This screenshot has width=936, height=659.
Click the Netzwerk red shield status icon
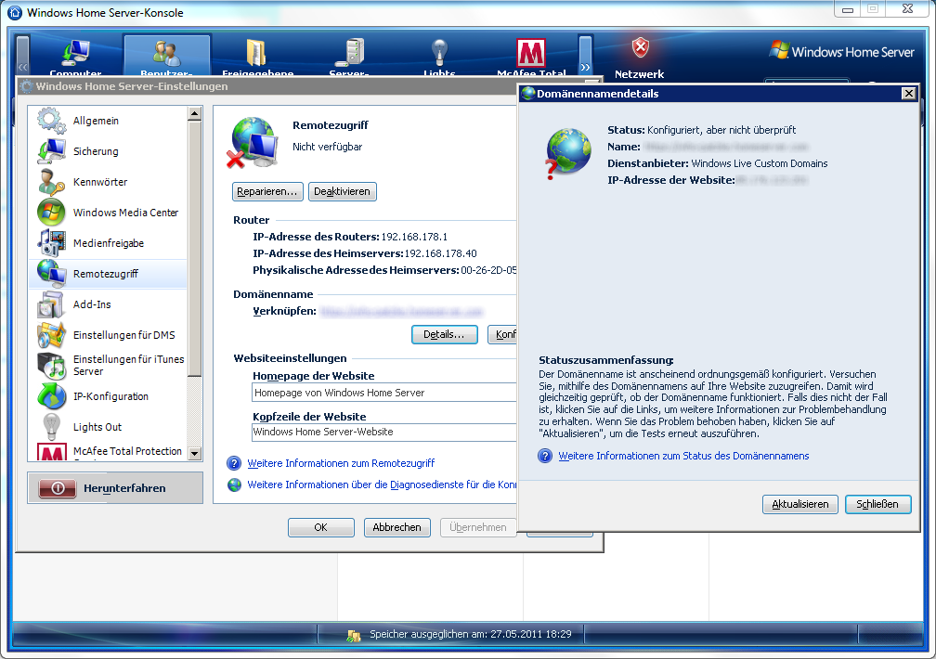(640, 47)
